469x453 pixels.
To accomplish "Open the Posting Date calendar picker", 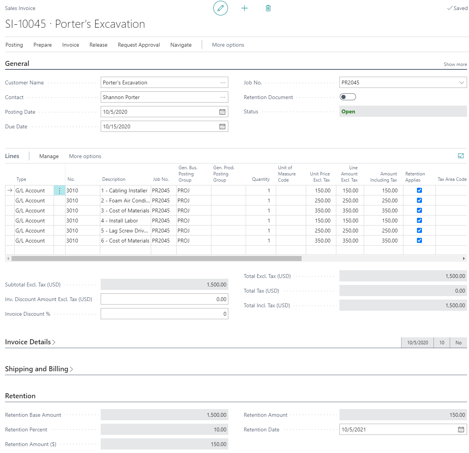I will click(222, 112).
